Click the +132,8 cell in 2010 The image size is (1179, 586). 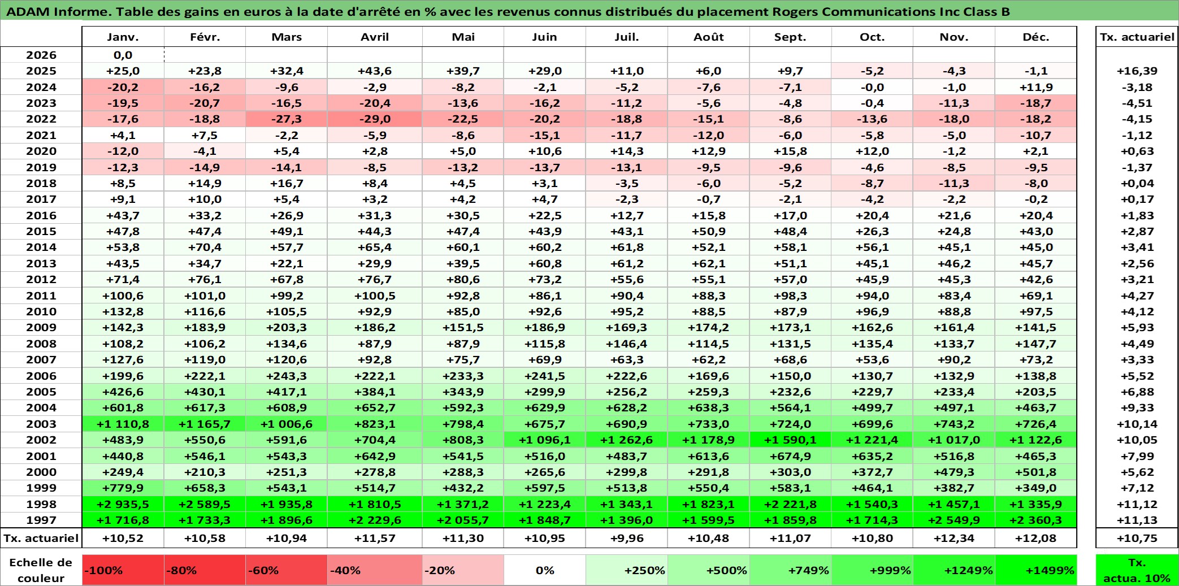click(123, 311)
